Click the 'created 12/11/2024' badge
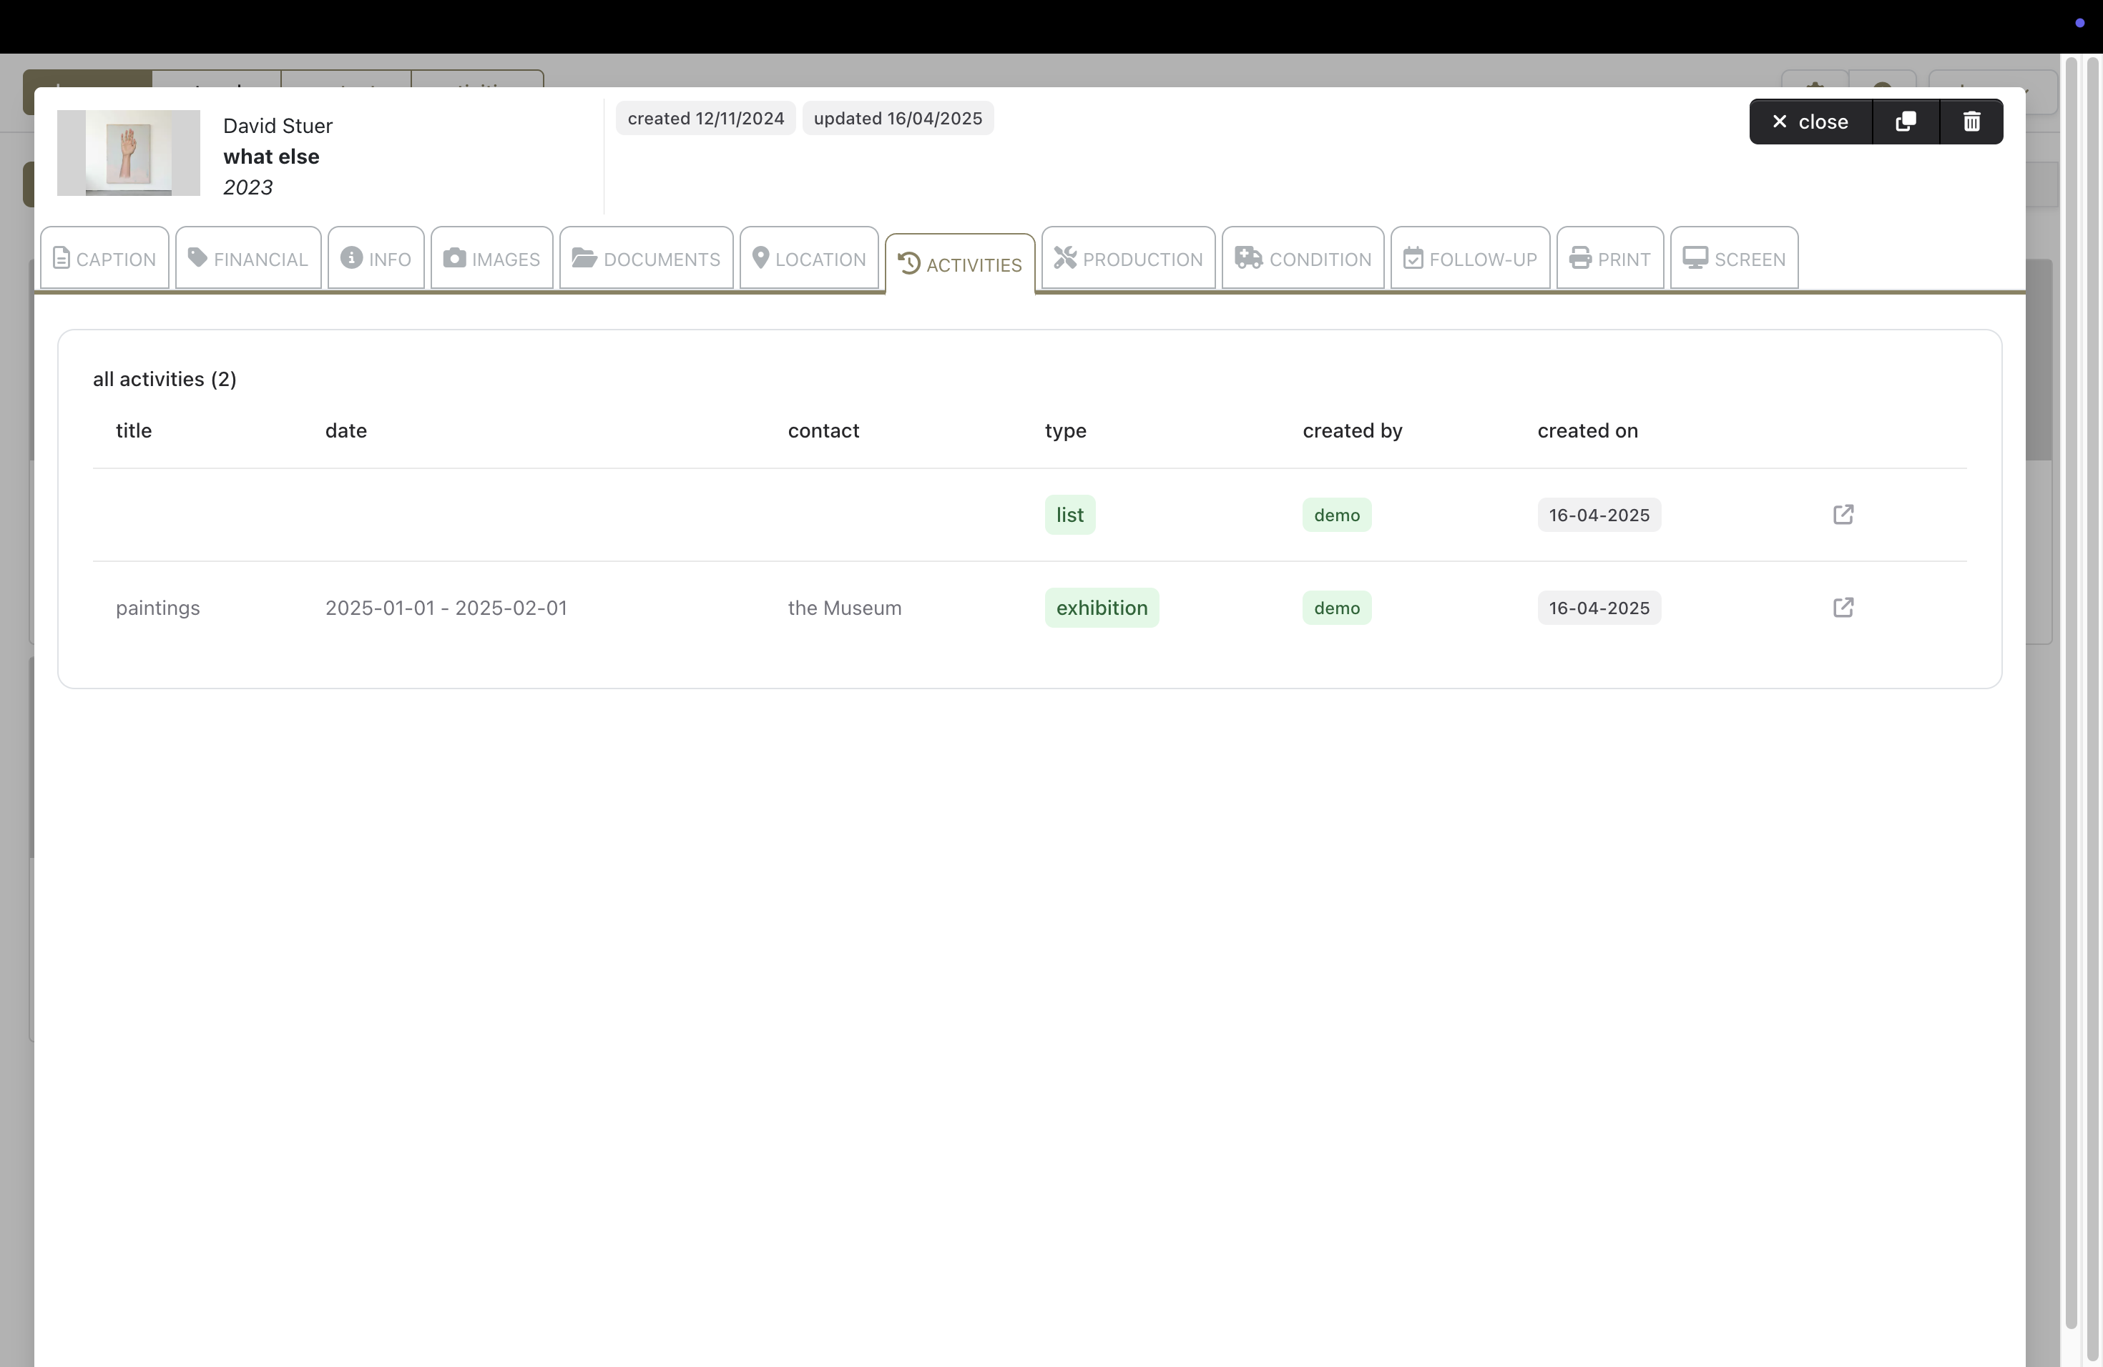This screenshot has height=1367, width=2103. point(706,119)
